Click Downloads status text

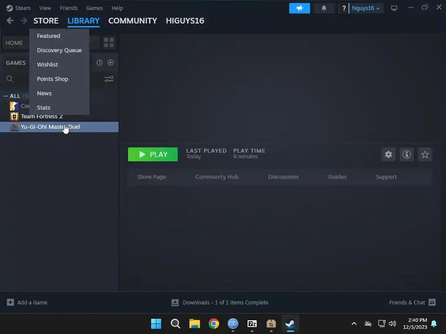point(226,303)
